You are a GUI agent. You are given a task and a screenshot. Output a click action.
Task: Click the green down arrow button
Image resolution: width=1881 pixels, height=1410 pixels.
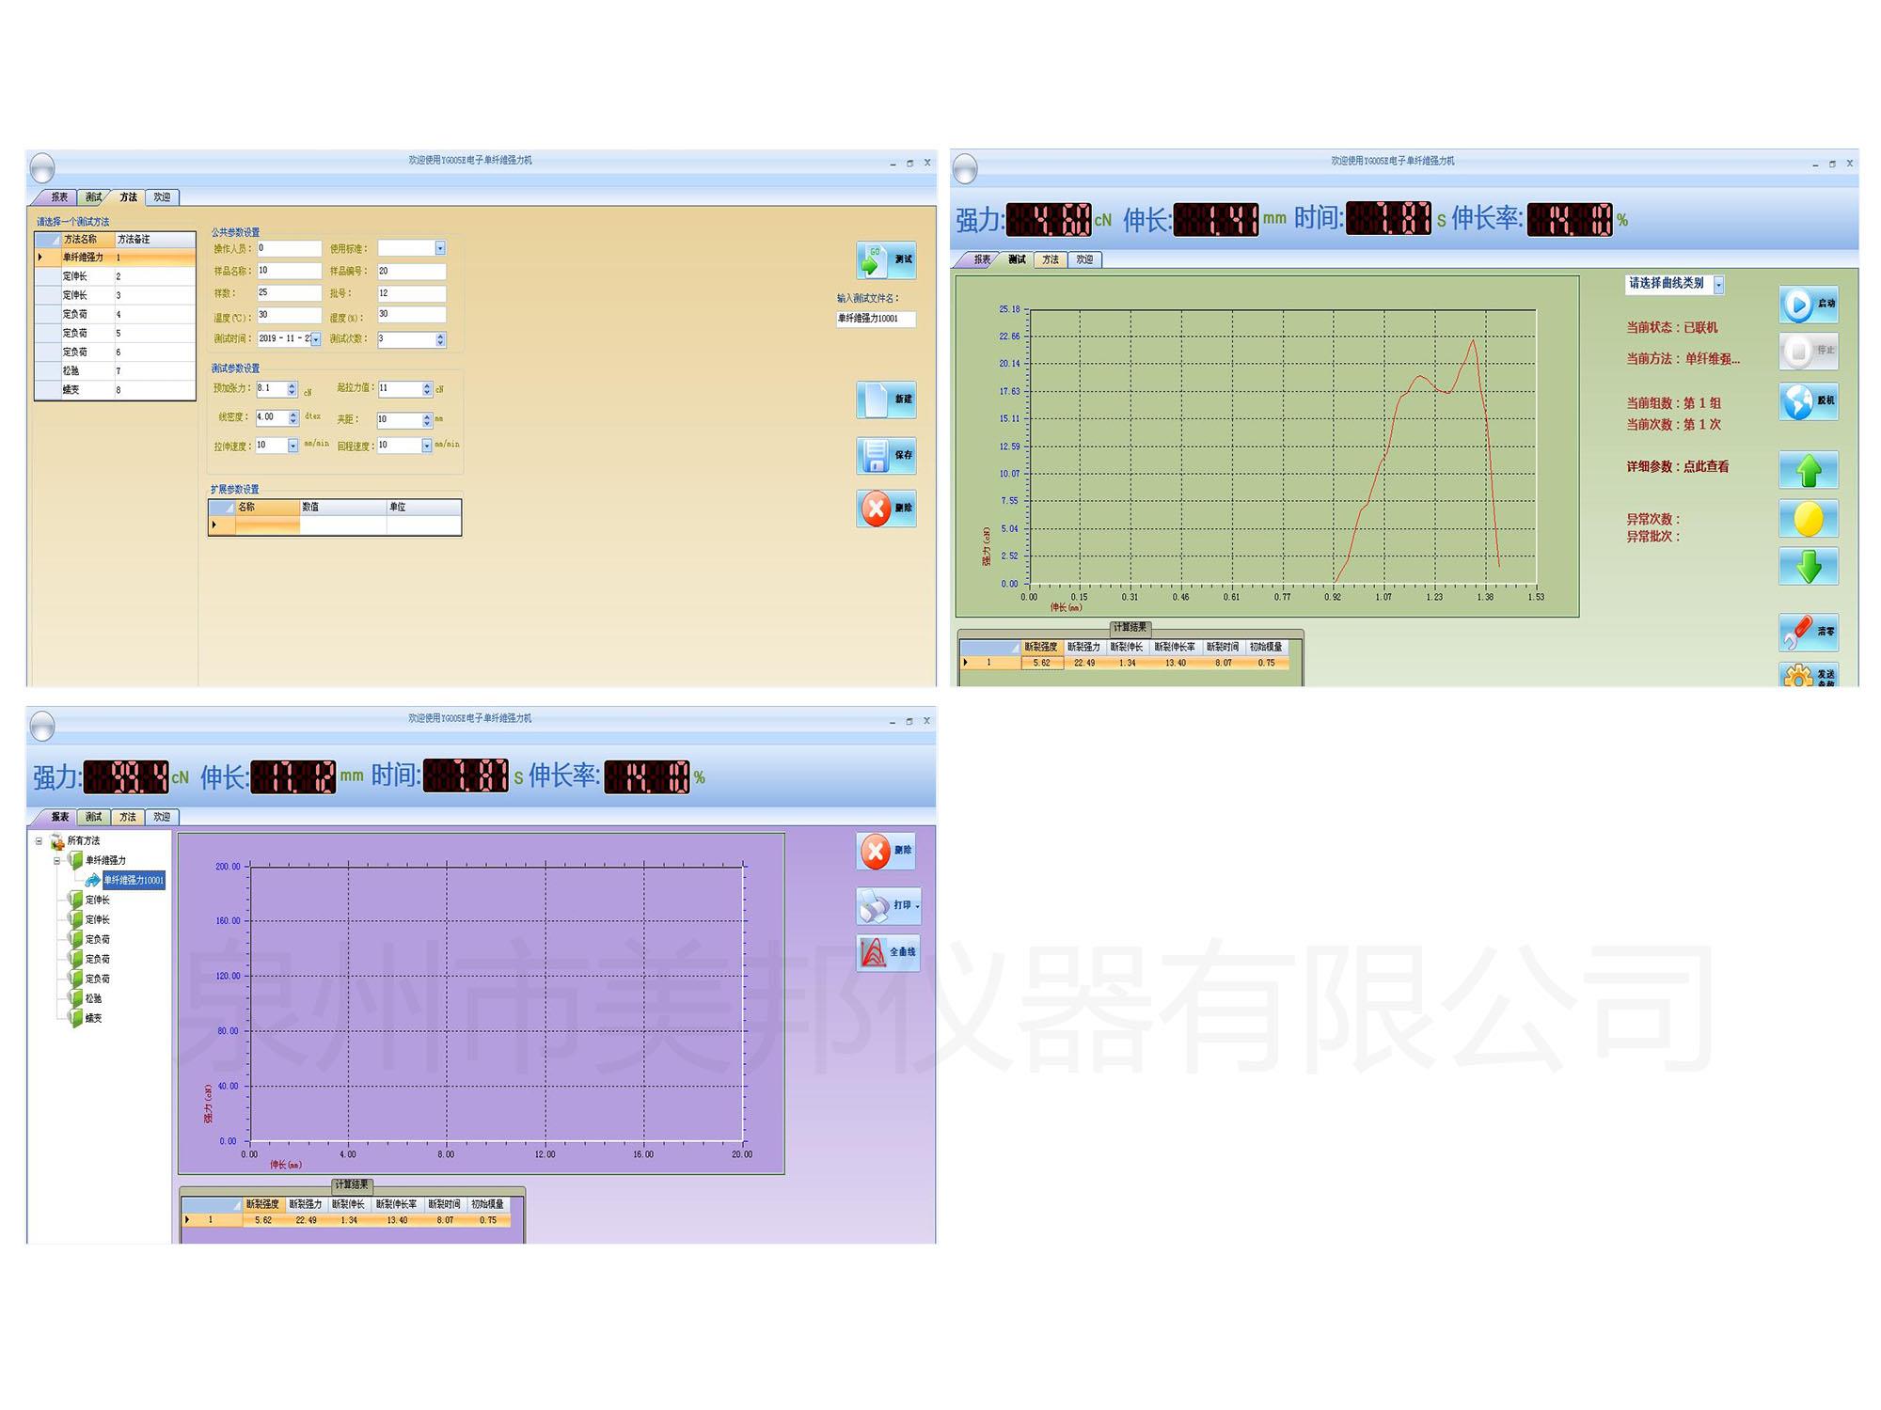coord(1808,567)
